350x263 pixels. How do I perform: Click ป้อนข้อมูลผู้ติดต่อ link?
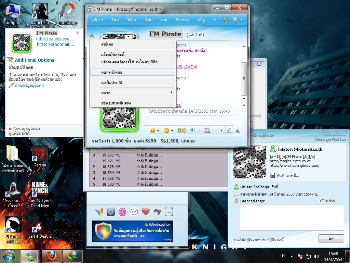click(29, 85)
